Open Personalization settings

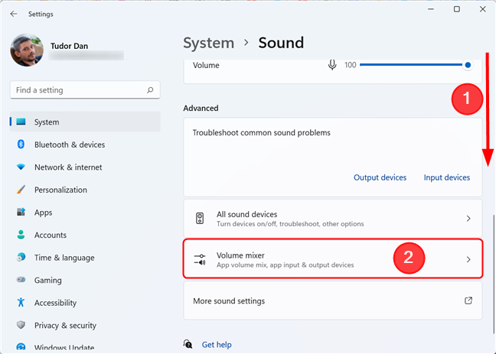(85, 190)
